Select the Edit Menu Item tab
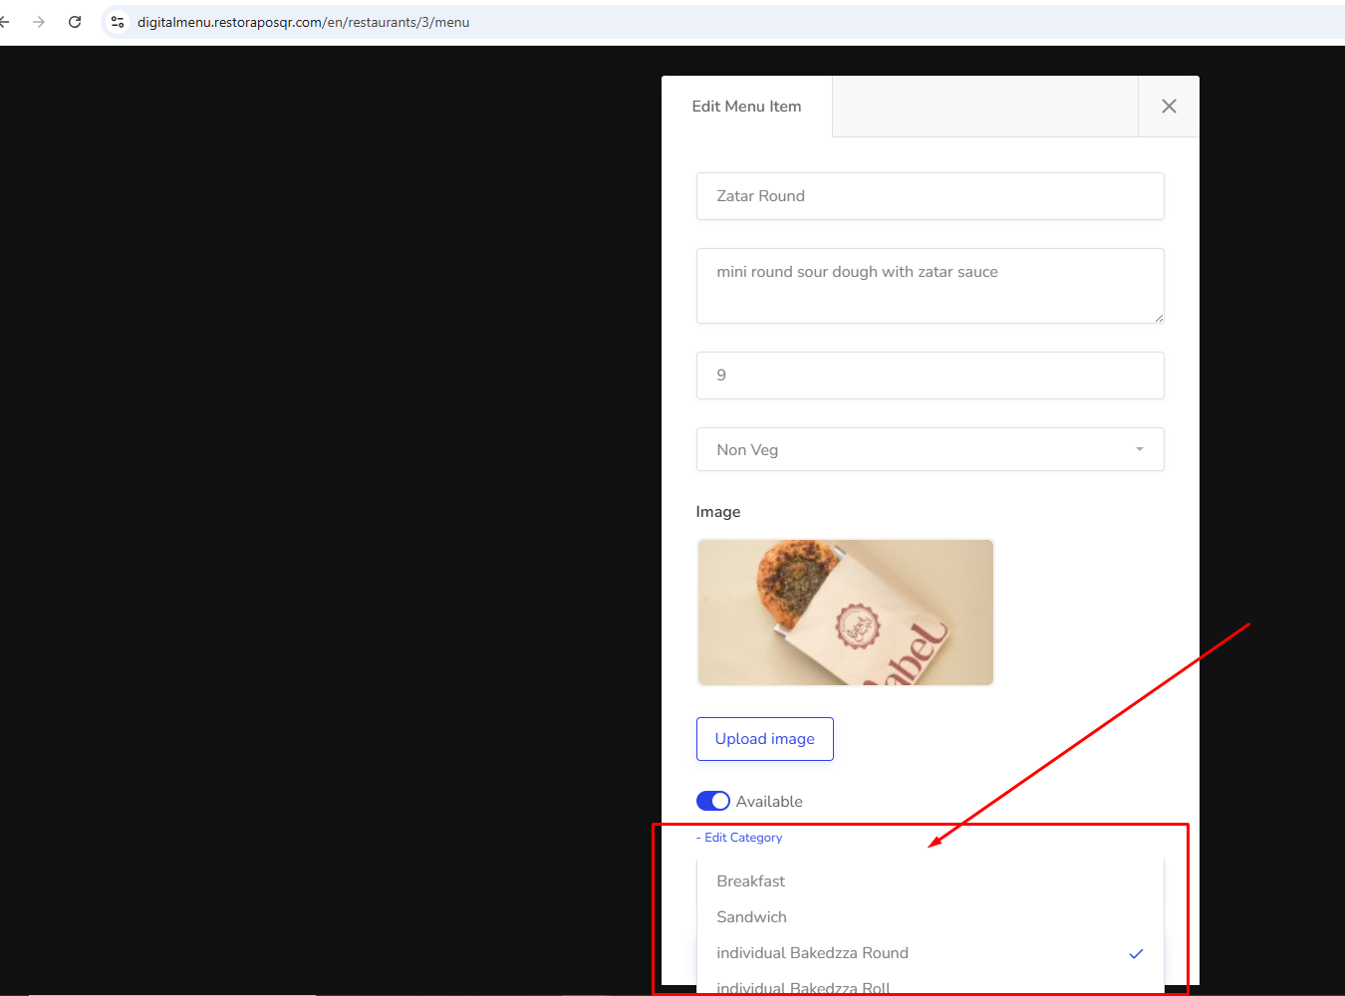The image size is (1345, 996). pos(746,107)
